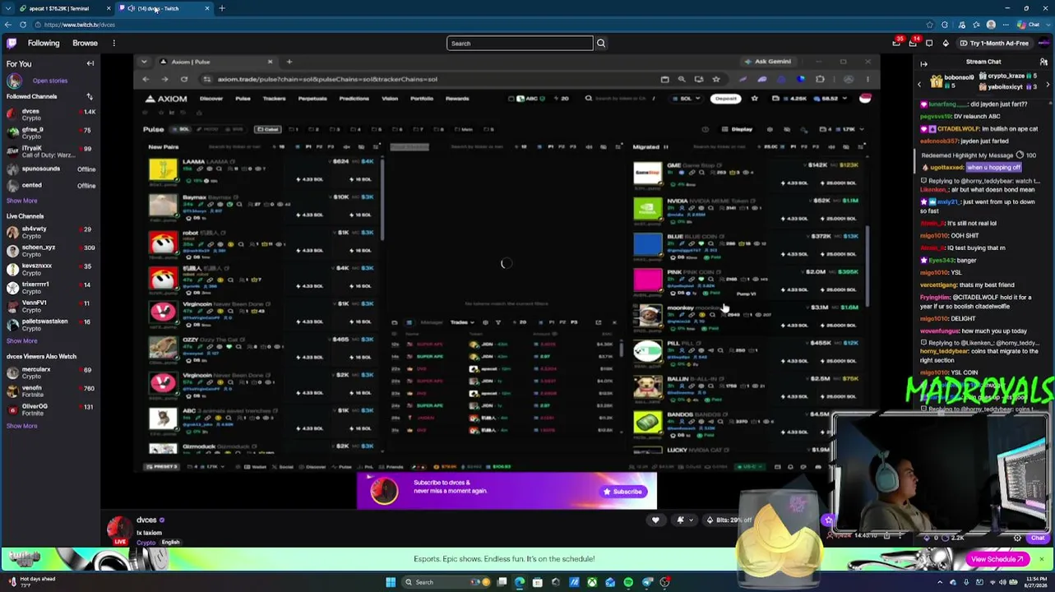Image resolution: width=1055 pixels, height=592 pixels.
Task: Reload the page in the browser
Action: pos(23,25)
